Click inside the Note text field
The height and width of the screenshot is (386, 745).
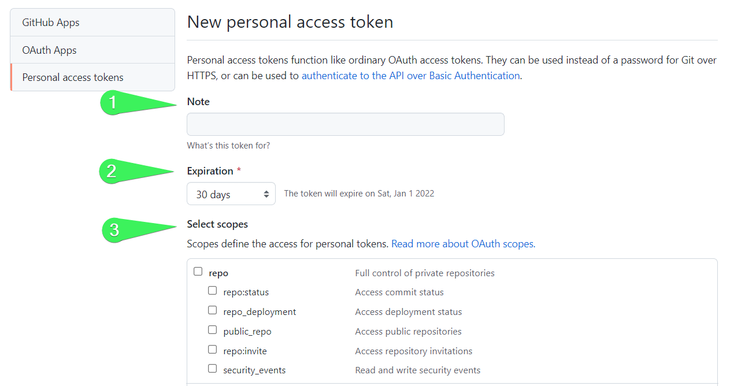pos(345,124)
